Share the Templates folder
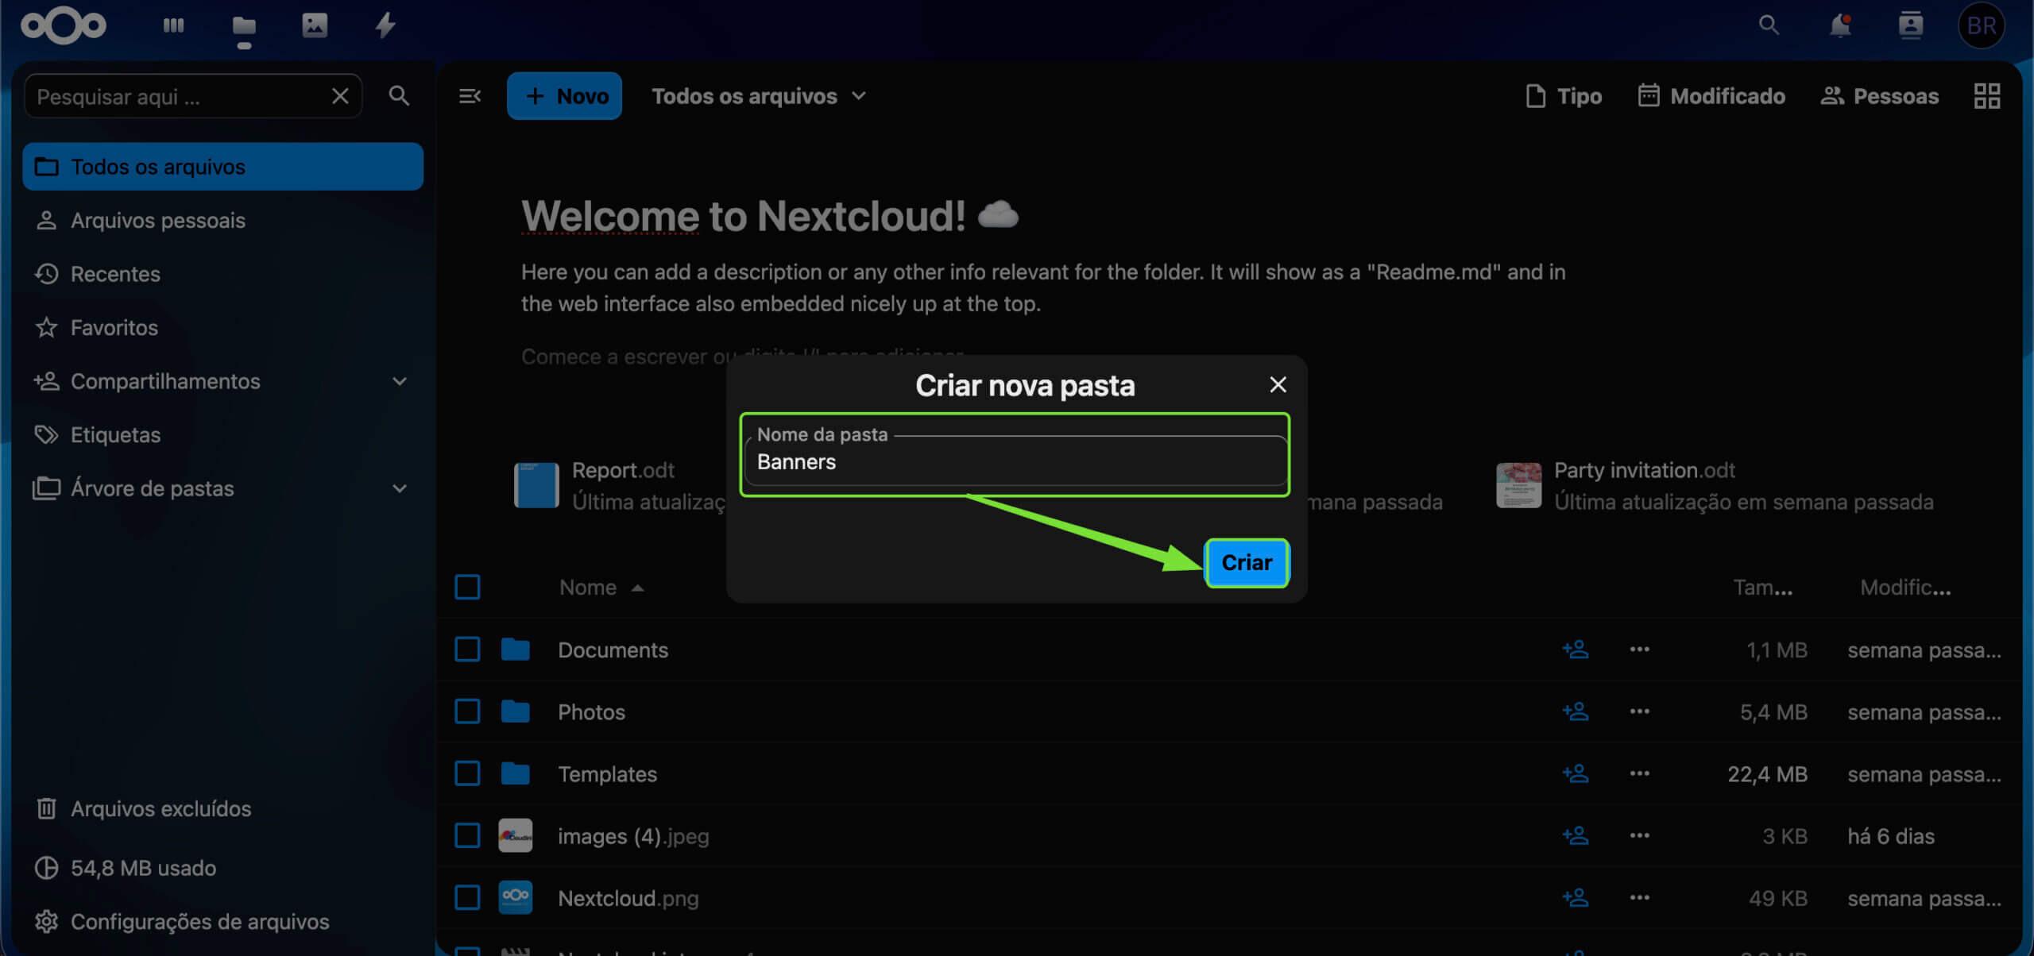 [1575, 773]
